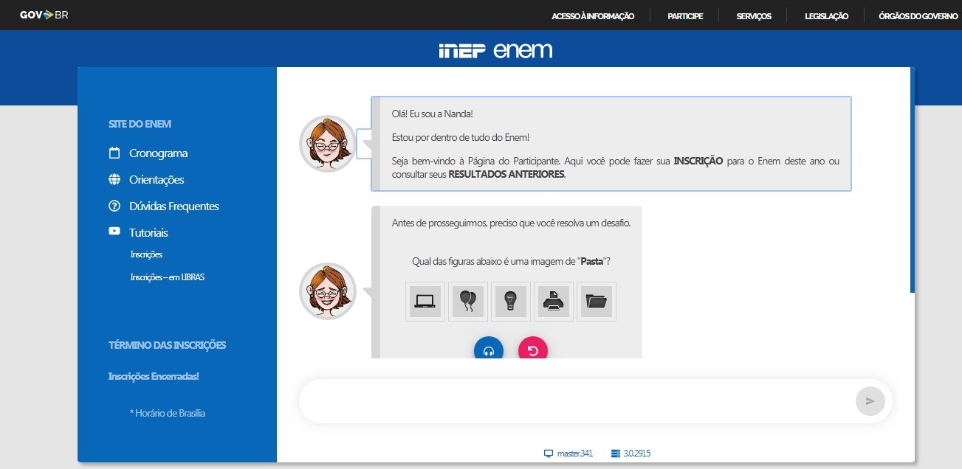The image size is (962, 469).
Task: Click the gray send arrow button
Action: coord(870,401)
